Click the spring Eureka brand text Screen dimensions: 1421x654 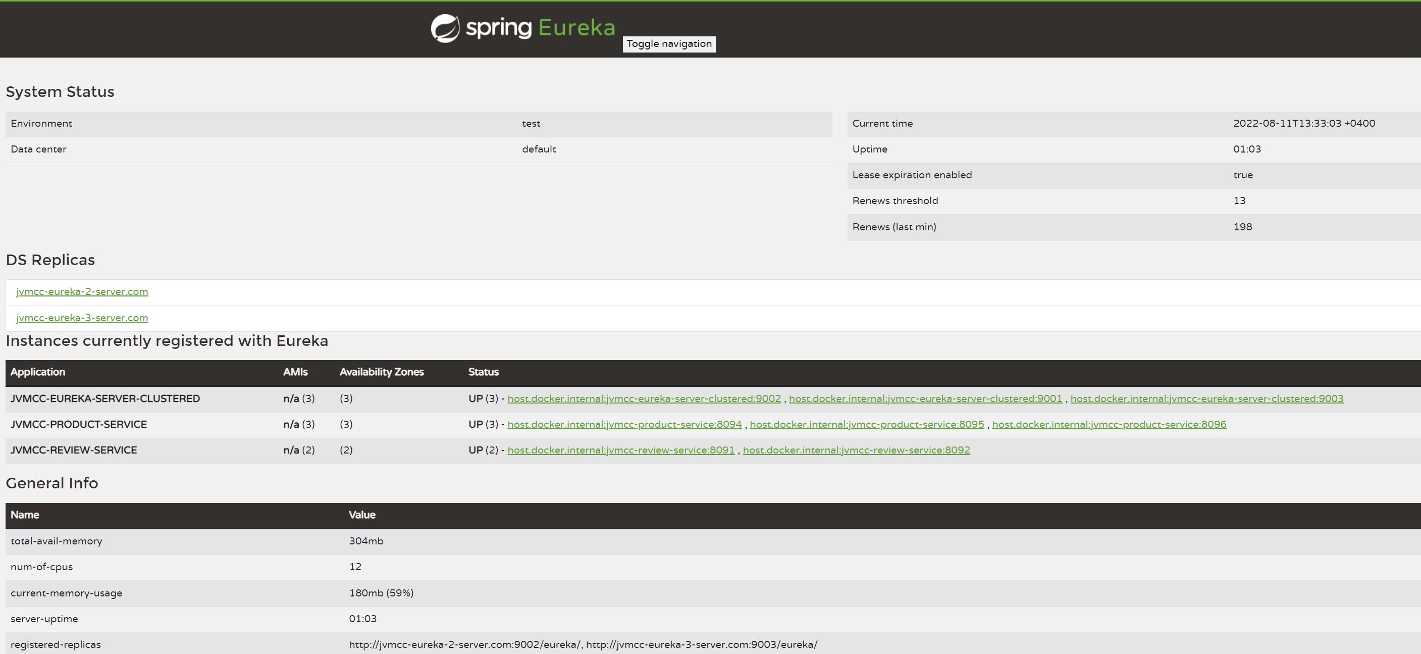[540, 28]
